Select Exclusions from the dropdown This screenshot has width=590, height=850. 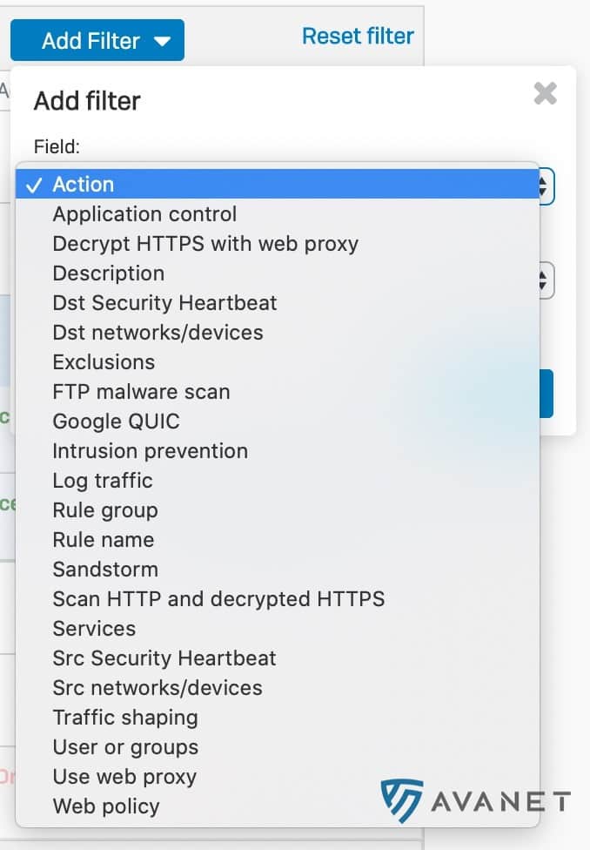104,361
